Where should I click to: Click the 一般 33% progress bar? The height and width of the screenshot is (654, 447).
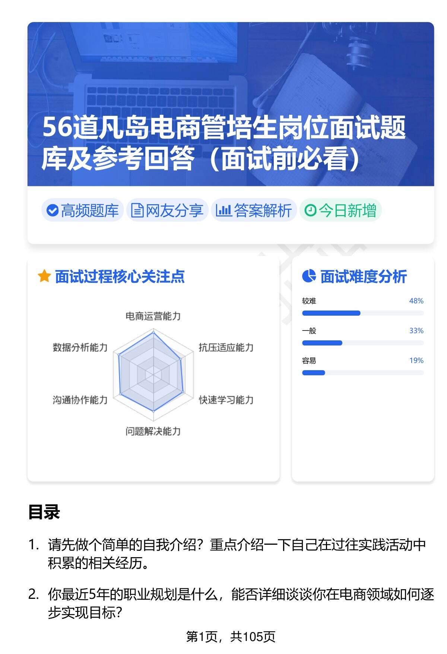[x=362, y=343]
